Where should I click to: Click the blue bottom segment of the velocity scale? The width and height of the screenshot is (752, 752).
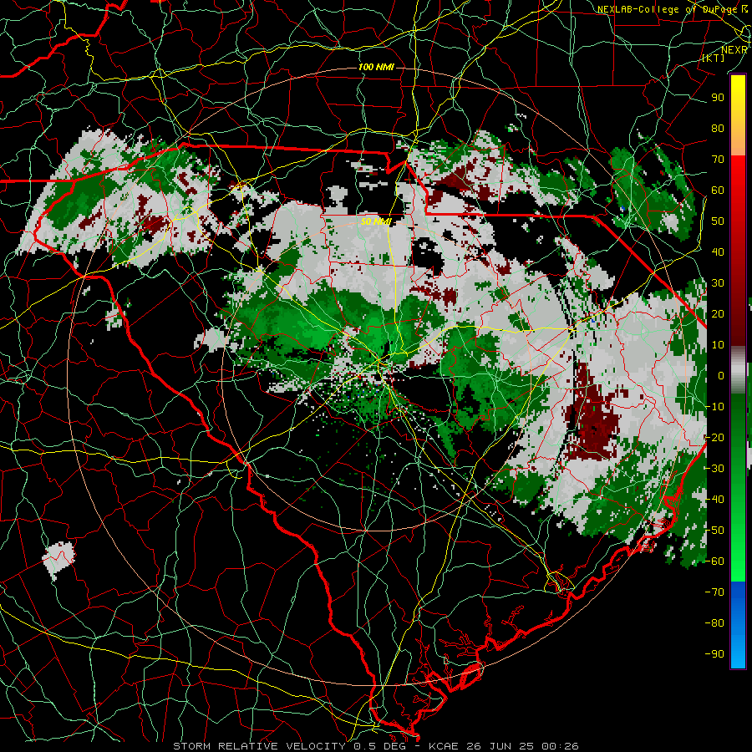click(x=738, y=624)
